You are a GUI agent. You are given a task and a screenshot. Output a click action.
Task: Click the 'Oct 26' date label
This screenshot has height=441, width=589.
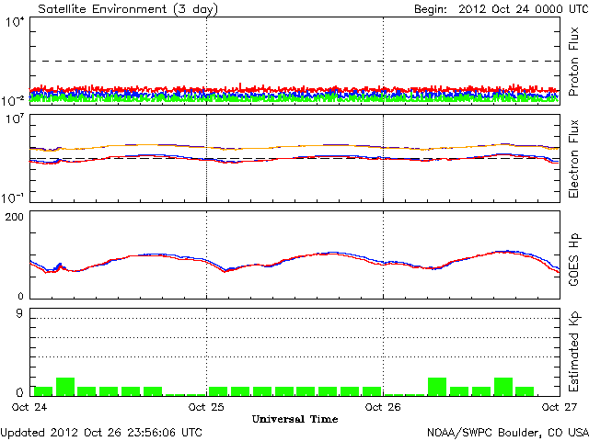pos(383,407)
